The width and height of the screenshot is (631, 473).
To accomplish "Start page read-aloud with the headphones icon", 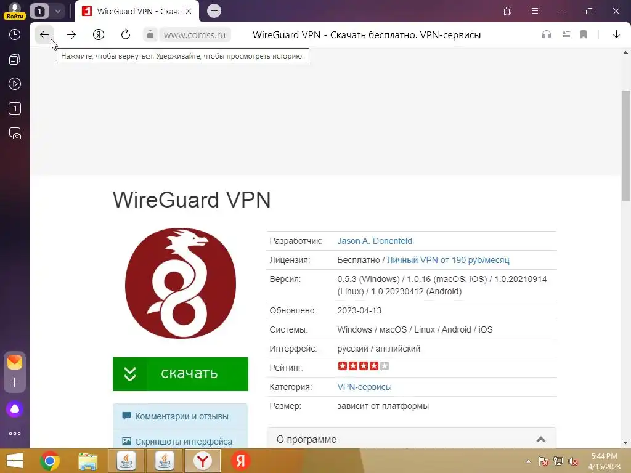I will point(547,34).
